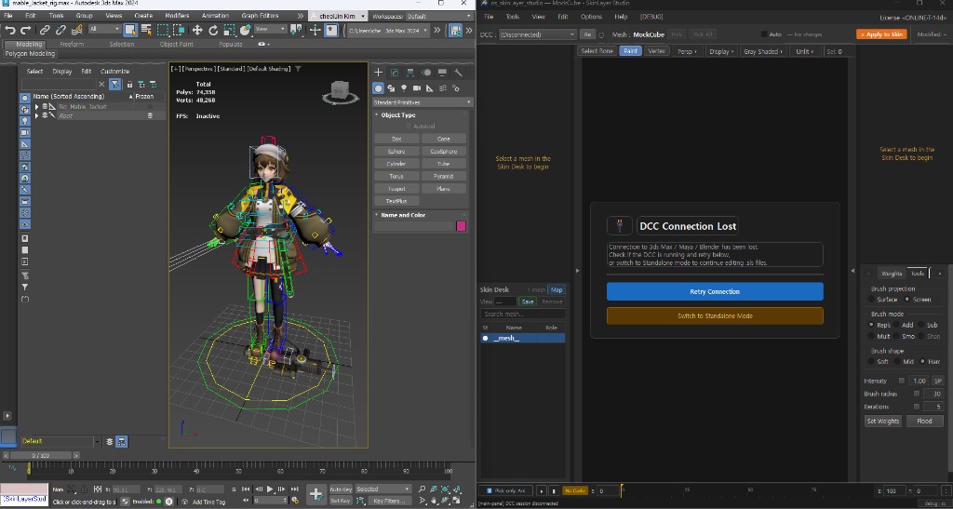
Task: Open the Modifiers menu in 3ds Max
Action: (x=177, y=16)
